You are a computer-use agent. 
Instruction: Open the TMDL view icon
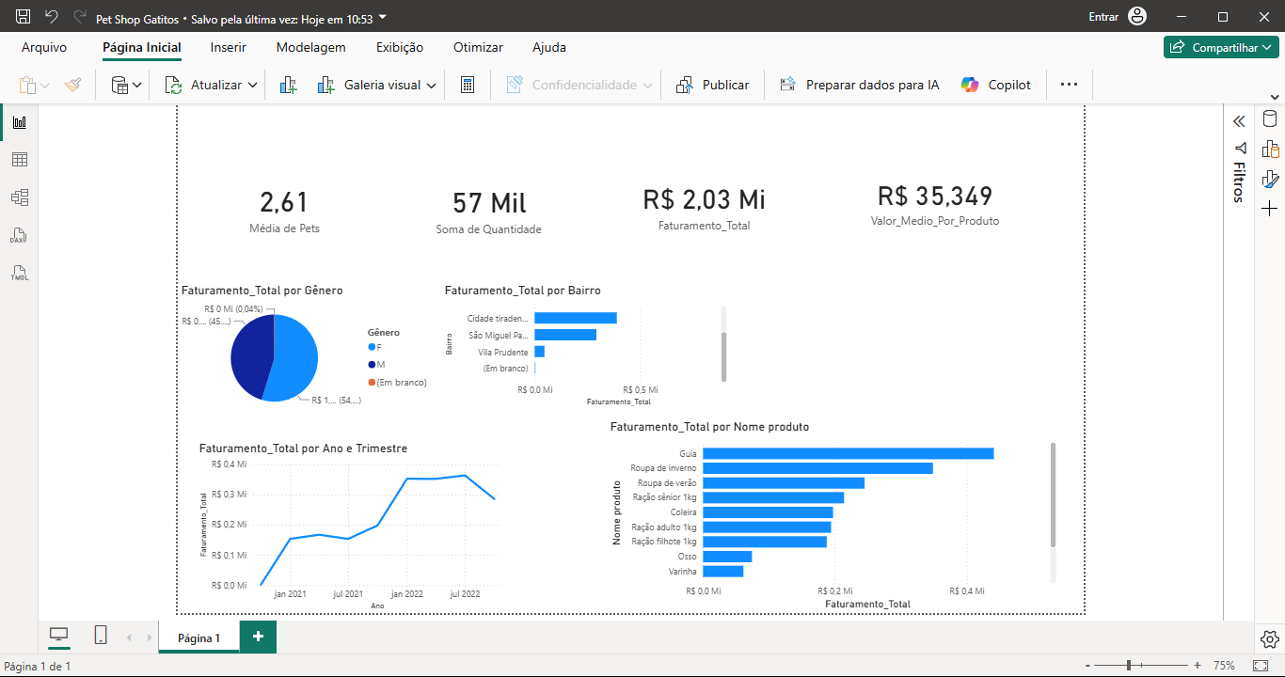pos(19,273)
